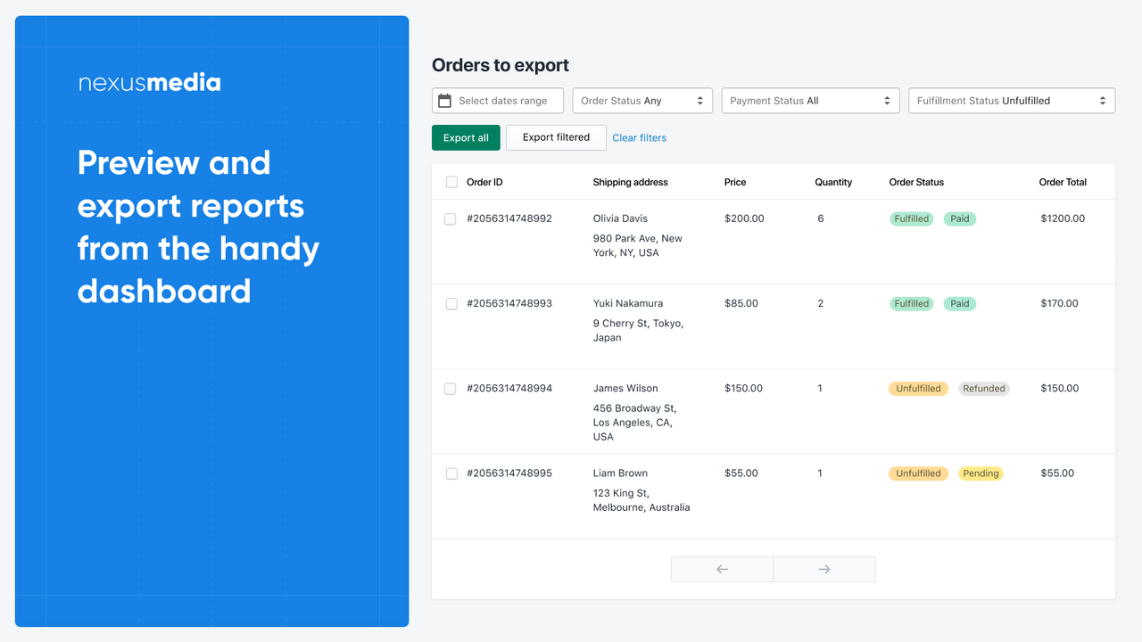Select all orders with the header checkbox
Image resolution: width=1142 pixels, height=642 pixels.
coord(451,182)
